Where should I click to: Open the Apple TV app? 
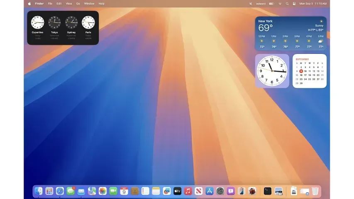click(x=177, y=191)
